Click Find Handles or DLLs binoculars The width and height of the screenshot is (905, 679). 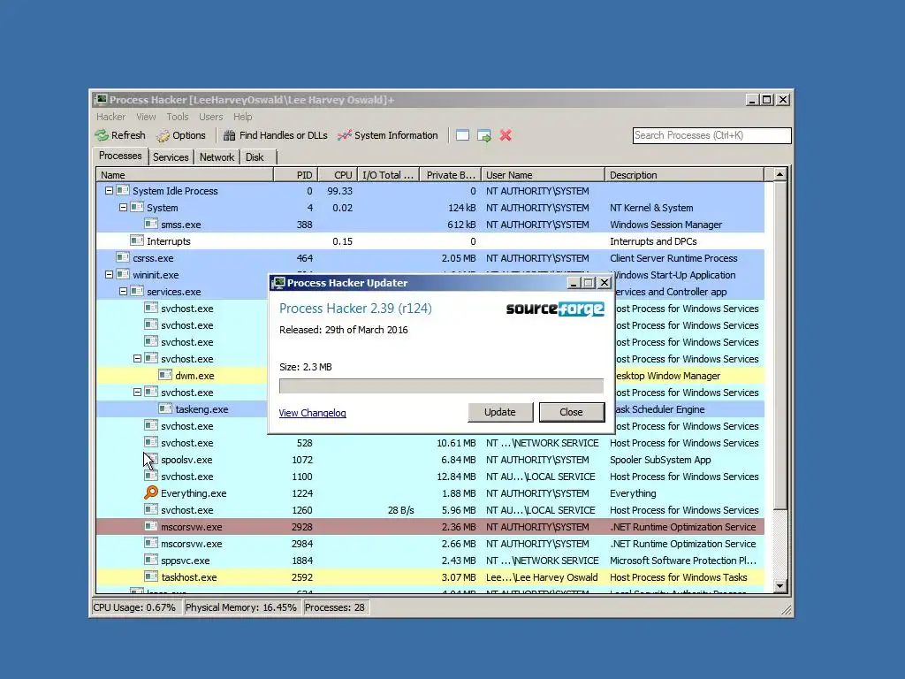click(x=229, y=135)
